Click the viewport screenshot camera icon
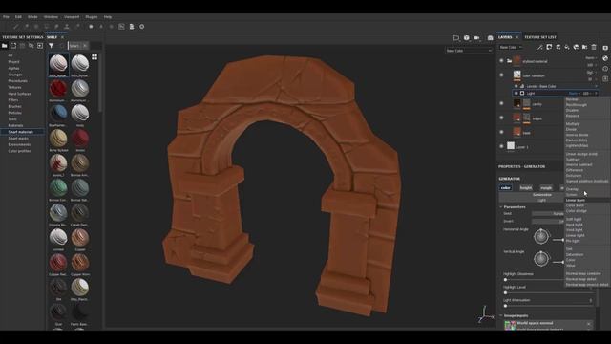 [490, 38]
